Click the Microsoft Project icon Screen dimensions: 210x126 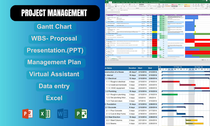click(x=81, y=114)
